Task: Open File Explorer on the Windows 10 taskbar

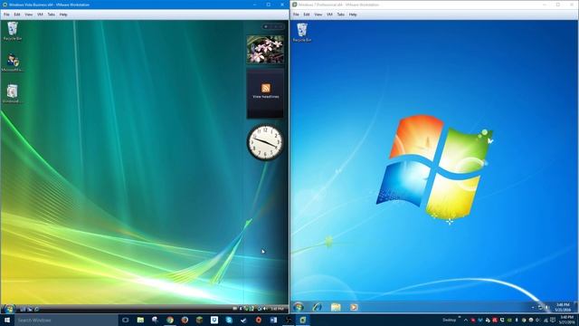Action: [x=140, y=320]
